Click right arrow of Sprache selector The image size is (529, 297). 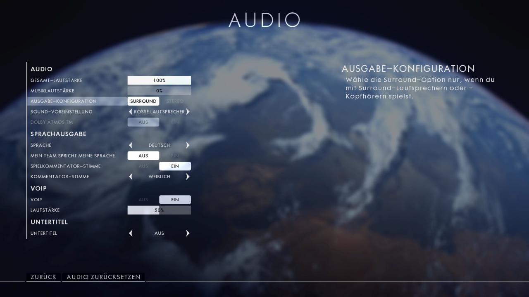(188, 145)
